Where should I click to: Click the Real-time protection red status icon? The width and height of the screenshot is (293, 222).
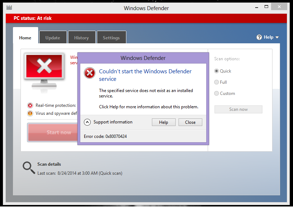(30, 105)
